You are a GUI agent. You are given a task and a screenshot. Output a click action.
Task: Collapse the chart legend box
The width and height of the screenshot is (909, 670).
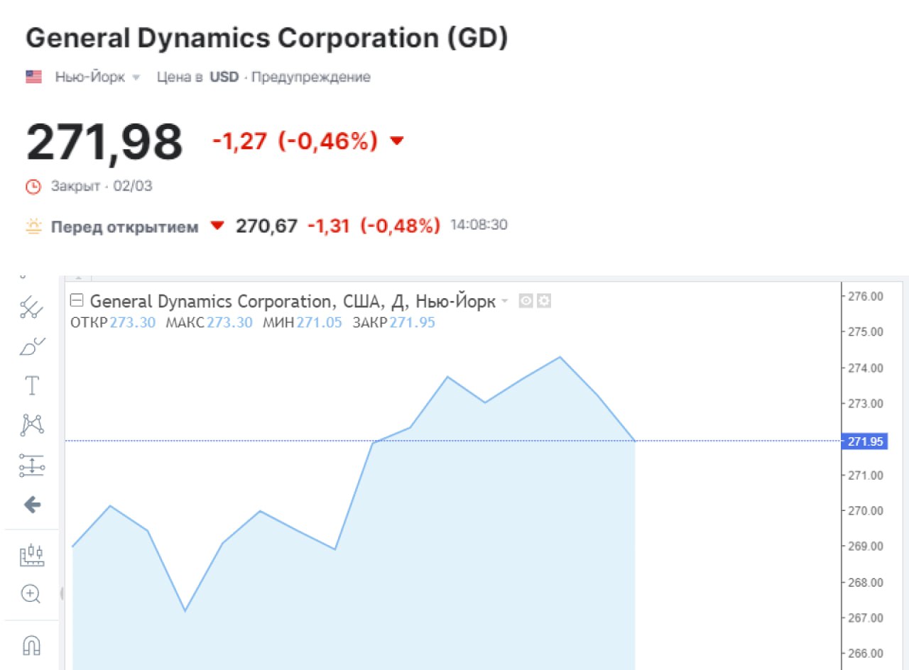point(77,301)
